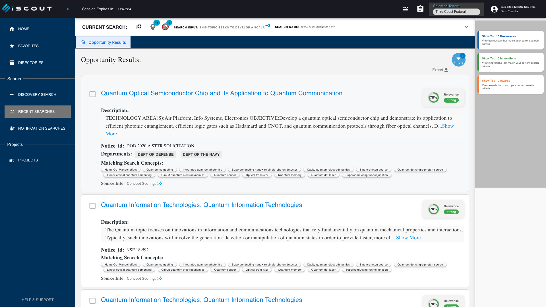The height and width of the screenshot is (307, 546).
Task: Click the expand search input arrow icon
Action: pos(268,26)
